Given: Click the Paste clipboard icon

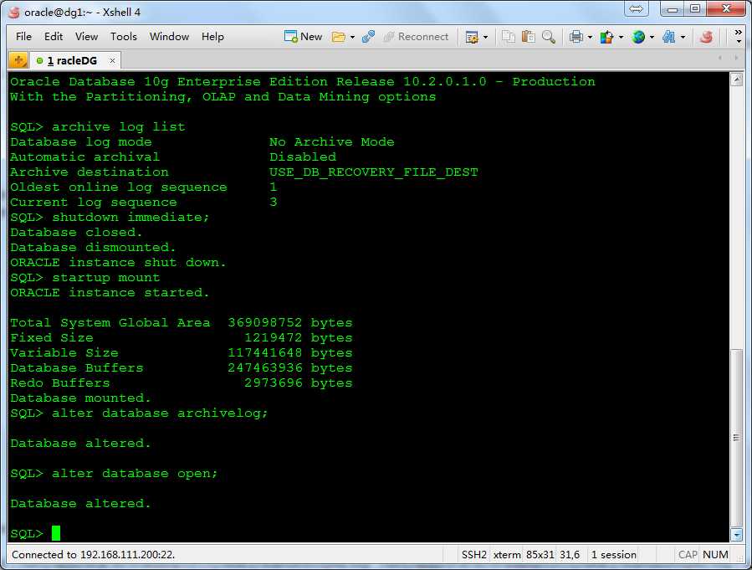Looking at the screenshot, I should click(528, 37).
